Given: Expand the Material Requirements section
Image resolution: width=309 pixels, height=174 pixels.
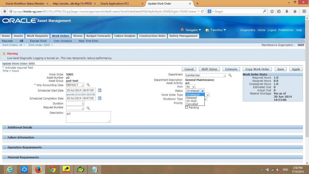Looking at the screenshot, I should [4, 157].
